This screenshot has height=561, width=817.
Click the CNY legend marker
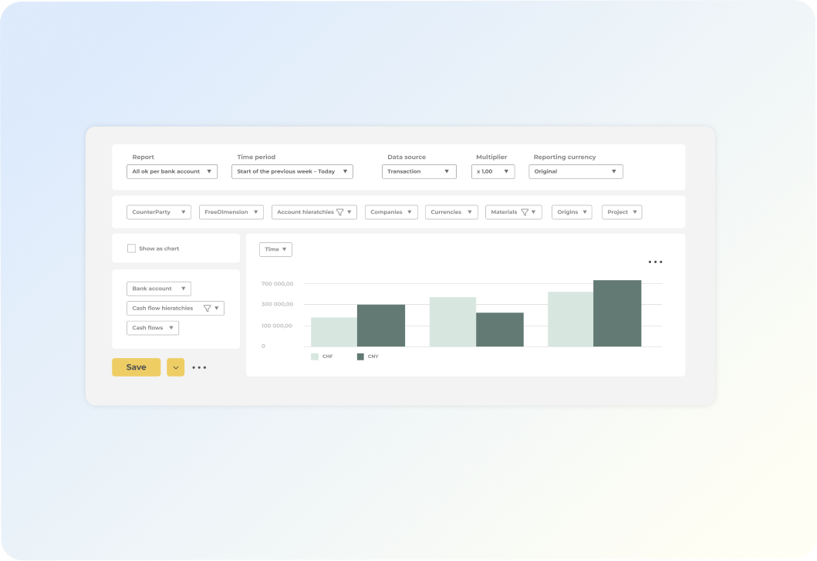coord(360,357)
